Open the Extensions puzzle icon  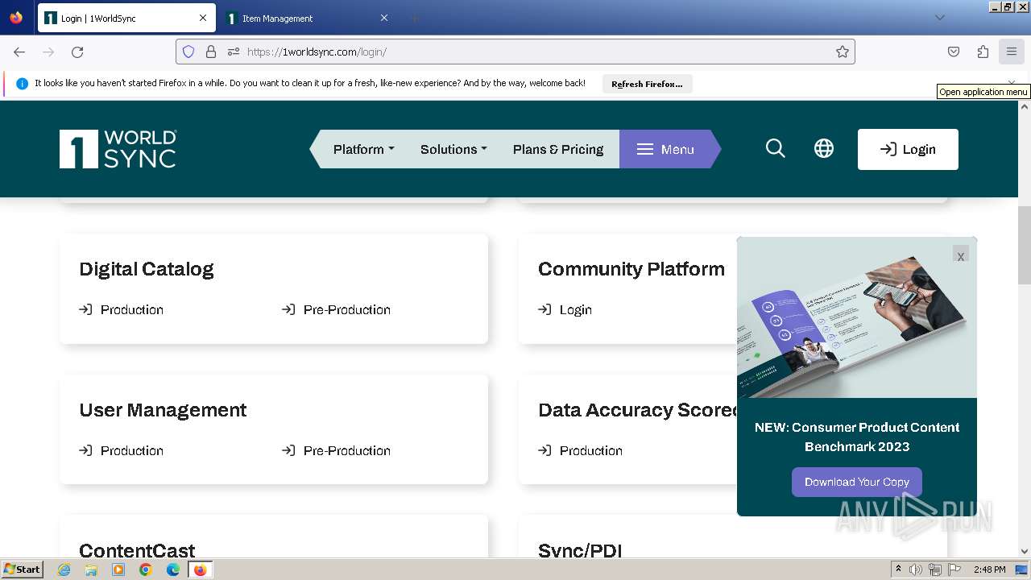[x=983, y=52]
